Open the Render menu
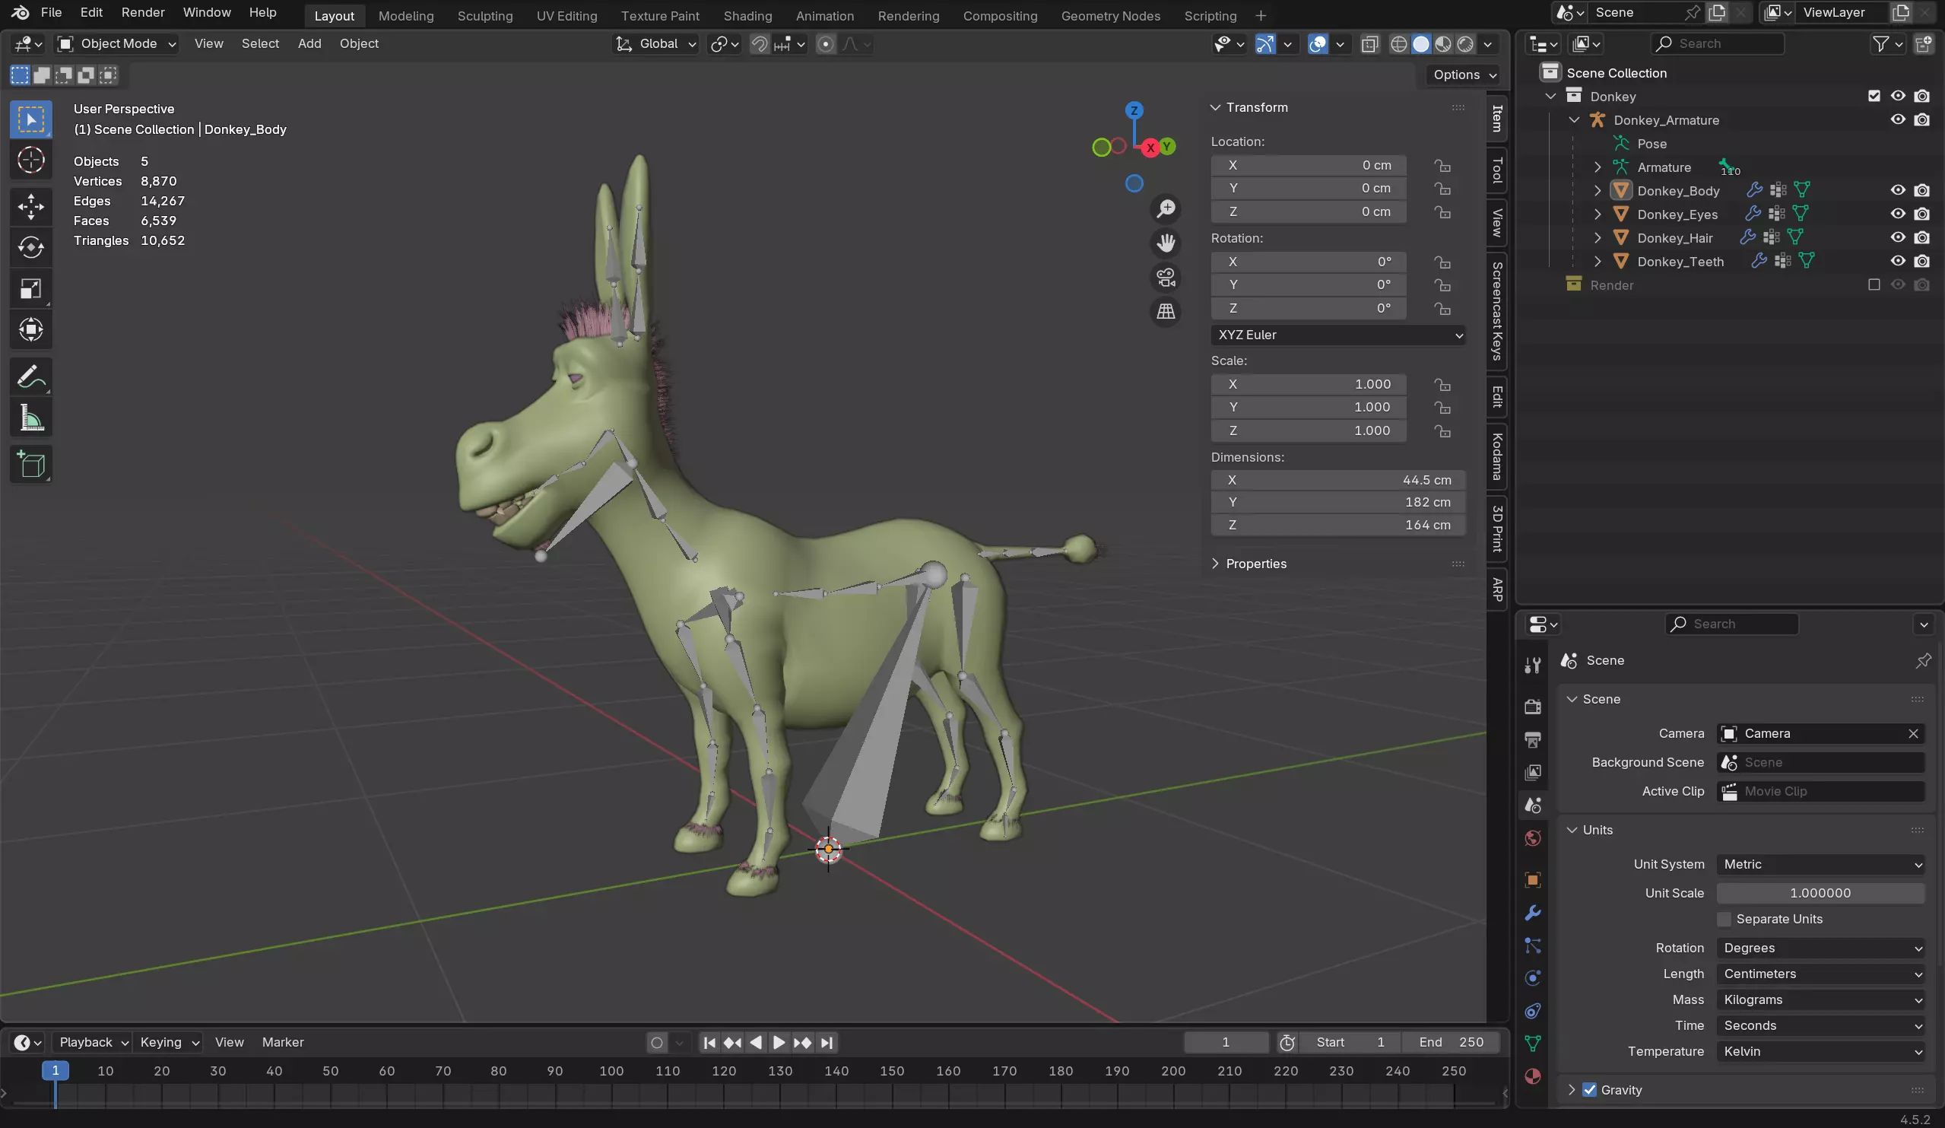The width and height of the screenshot is (1945, 1128). point(143,12)
